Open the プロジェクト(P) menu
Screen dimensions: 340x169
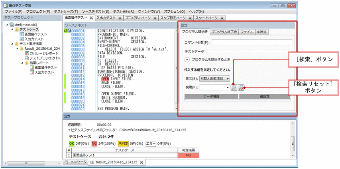[38, 12]
